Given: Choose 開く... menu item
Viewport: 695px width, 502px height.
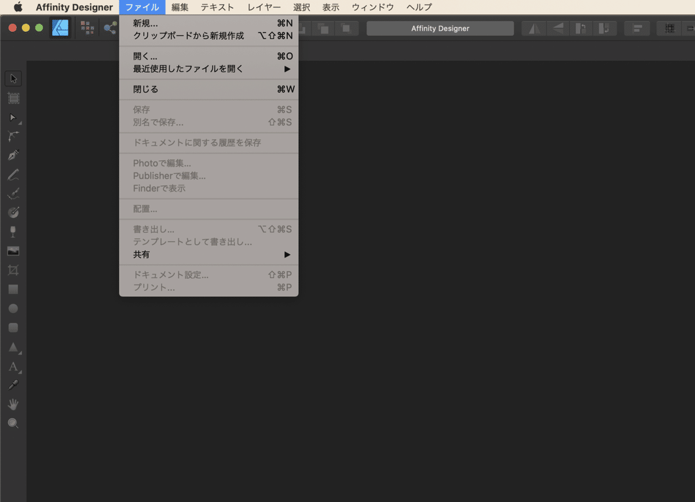Looking at the screenshot, I should coord(209,56).
